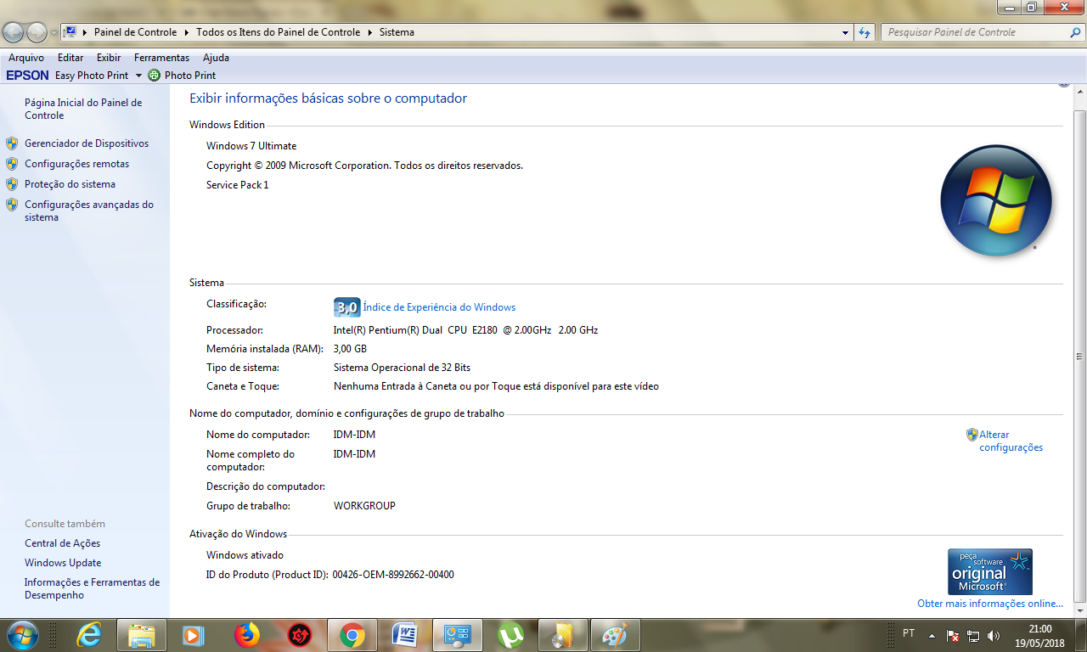
Task: Click the Control Panel icon in address bar
Action: pyautogui.click(x=71, y=32)
